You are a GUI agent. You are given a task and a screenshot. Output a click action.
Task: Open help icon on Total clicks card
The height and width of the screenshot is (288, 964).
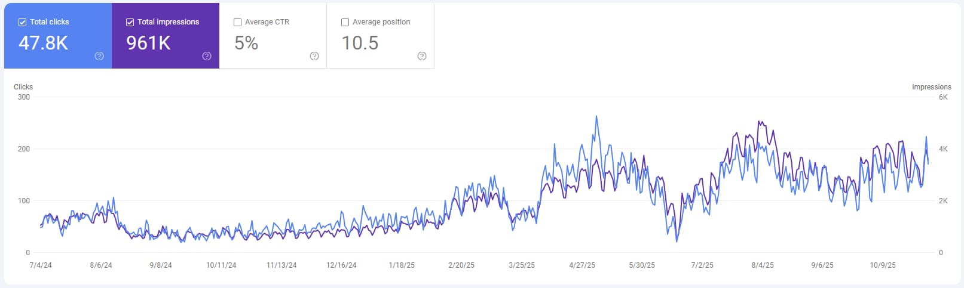[99, 56]
